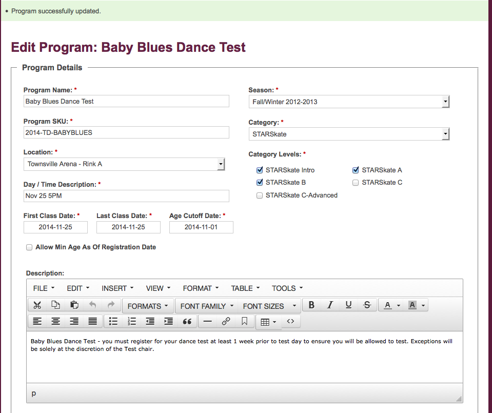Decrease the indent

150,321
